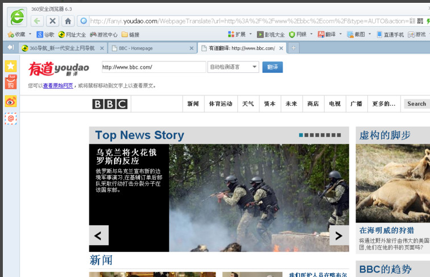Click the BBC logo
Viewport: 430px width, 277px height.
[x=110, y=104]
